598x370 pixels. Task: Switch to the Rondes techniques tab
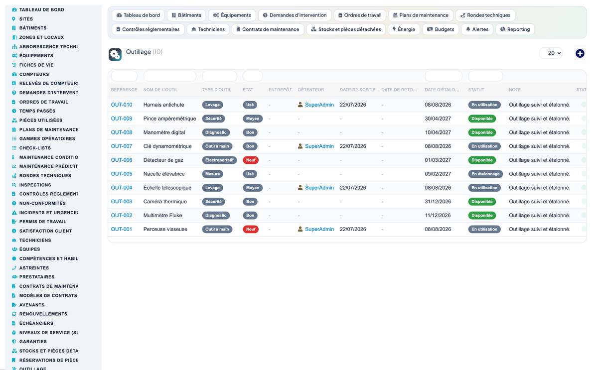coord(485,15)
